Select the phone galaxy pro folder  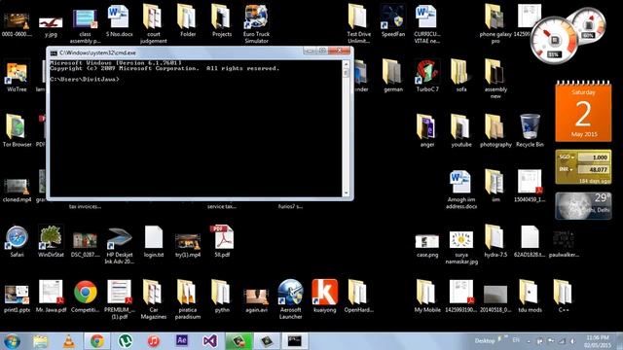495,23
